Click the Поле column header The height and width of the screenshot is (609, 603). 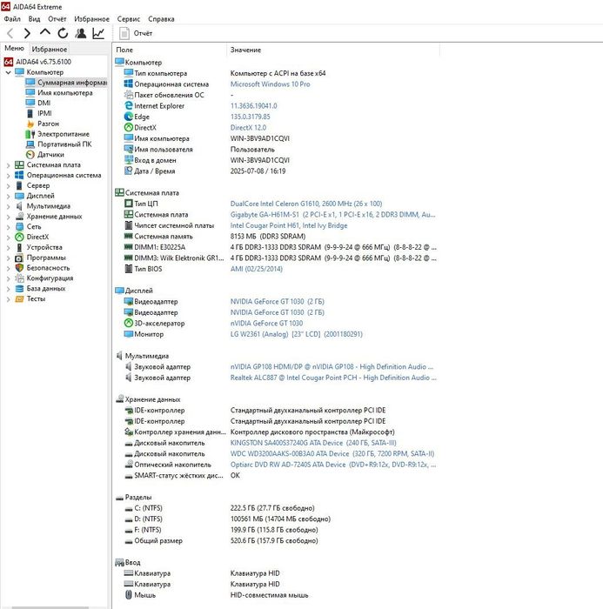170,50
